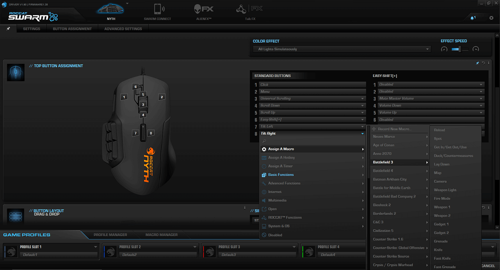This screenshot has width=500, height=270.
Task: Open Anno 2070 macro preset submenu
Action: [x=400, y=154]
